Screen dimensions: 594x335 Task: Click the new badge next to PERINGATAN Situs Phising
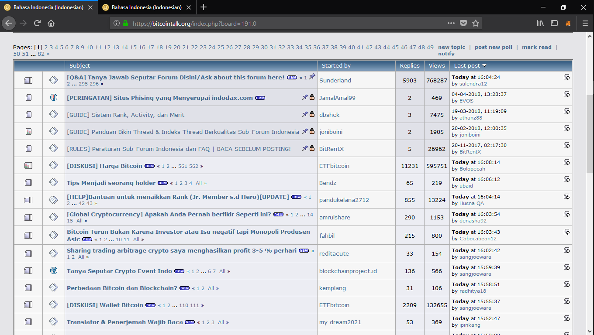tap(260, 98)
